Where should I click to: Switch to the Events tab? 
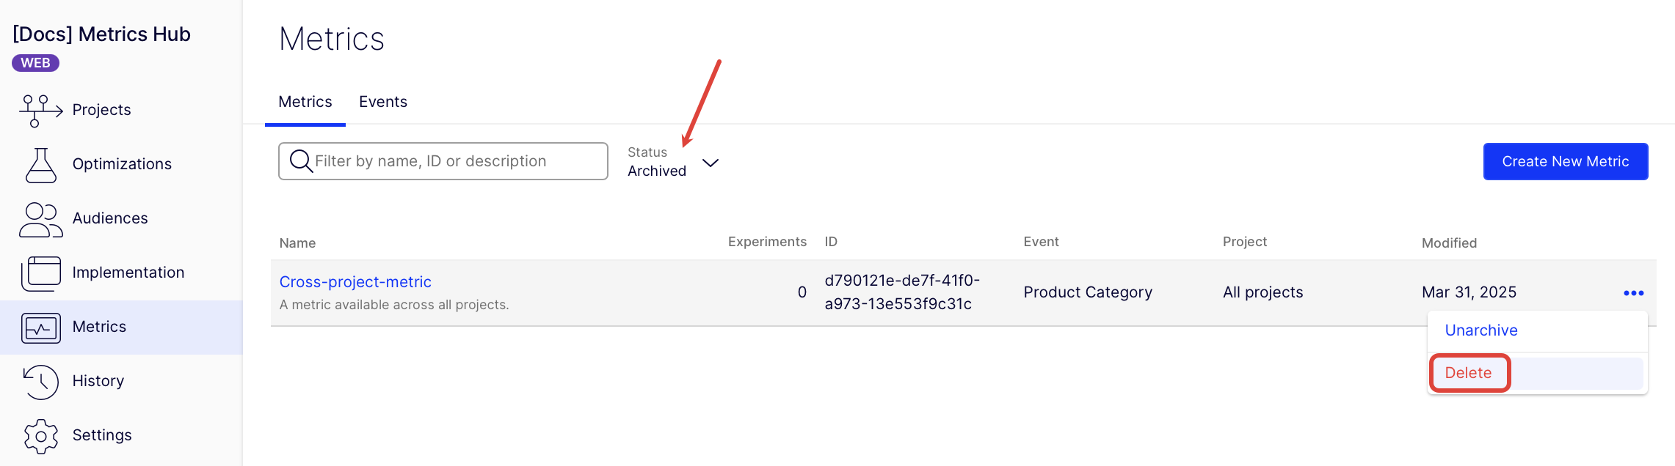coord(383,102)
